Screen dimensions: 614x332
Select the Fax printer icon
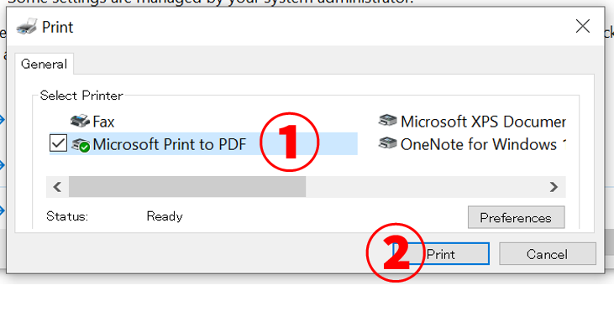(x=80, y=122)
